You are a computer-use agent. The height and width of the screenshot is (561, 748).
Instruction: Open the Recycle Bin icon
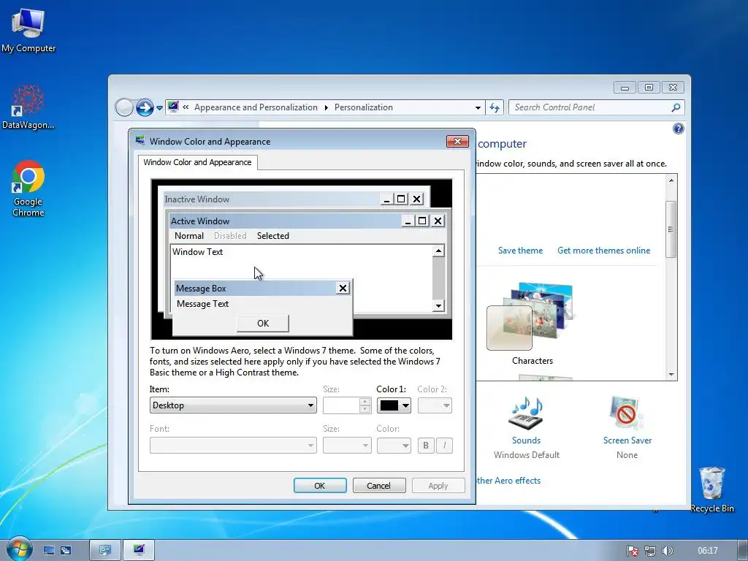click(711, 489)
